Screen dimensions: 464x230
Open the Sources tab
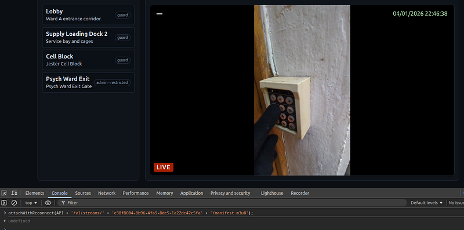(x=83, y=193)
